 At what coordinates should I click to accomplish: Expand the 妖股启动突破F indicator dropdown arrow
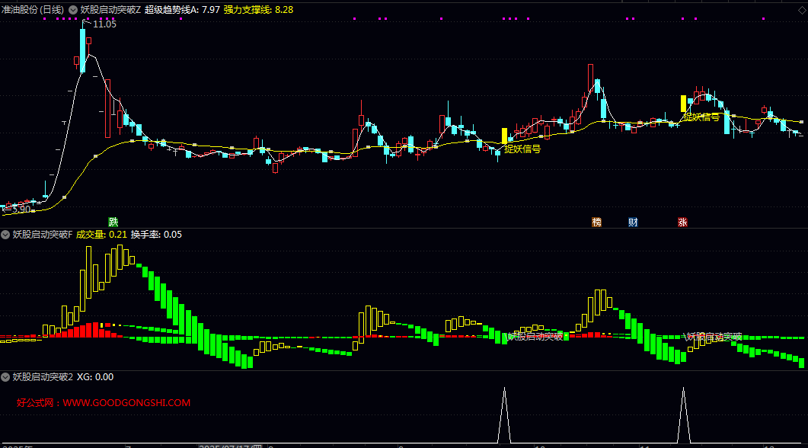(6, 235)
